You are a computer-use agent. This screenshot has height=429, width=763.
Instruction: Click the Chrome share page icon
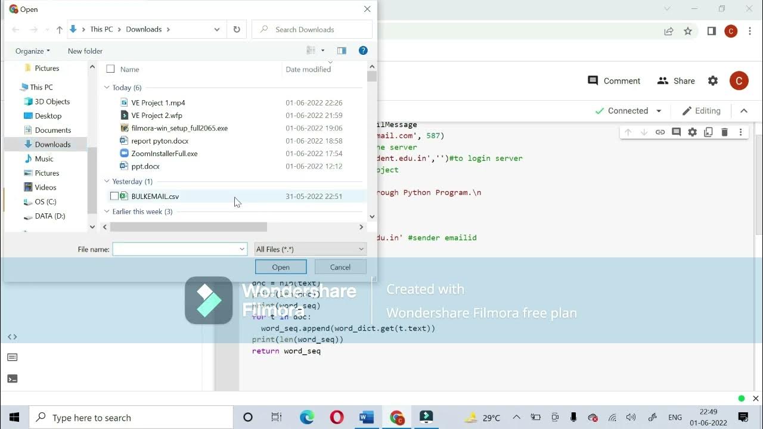(x=669, y=31)
